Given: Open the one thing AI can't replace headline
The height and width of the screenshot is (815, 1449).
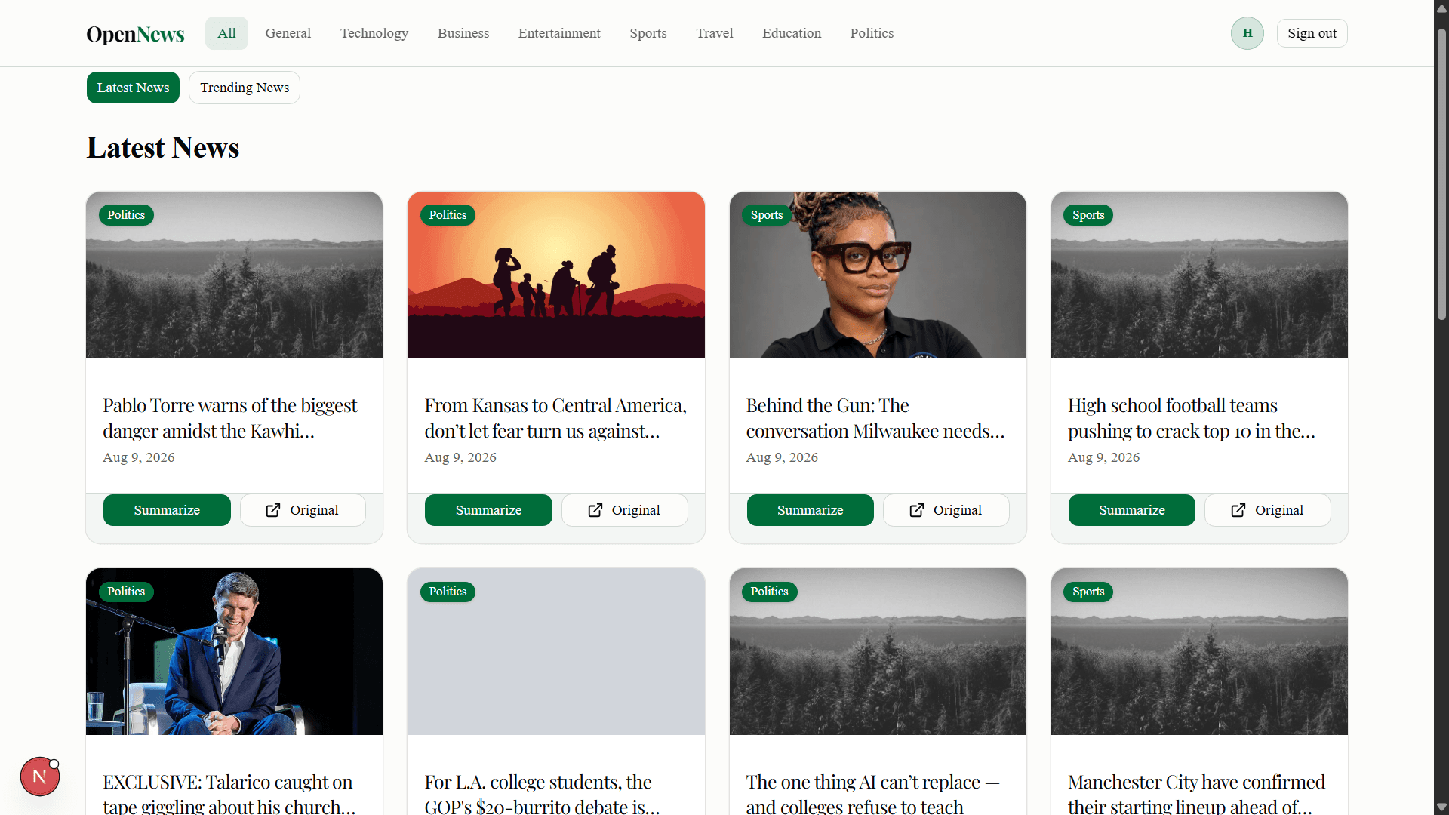Looking at the screenshot, I should [x=872, y=793].
